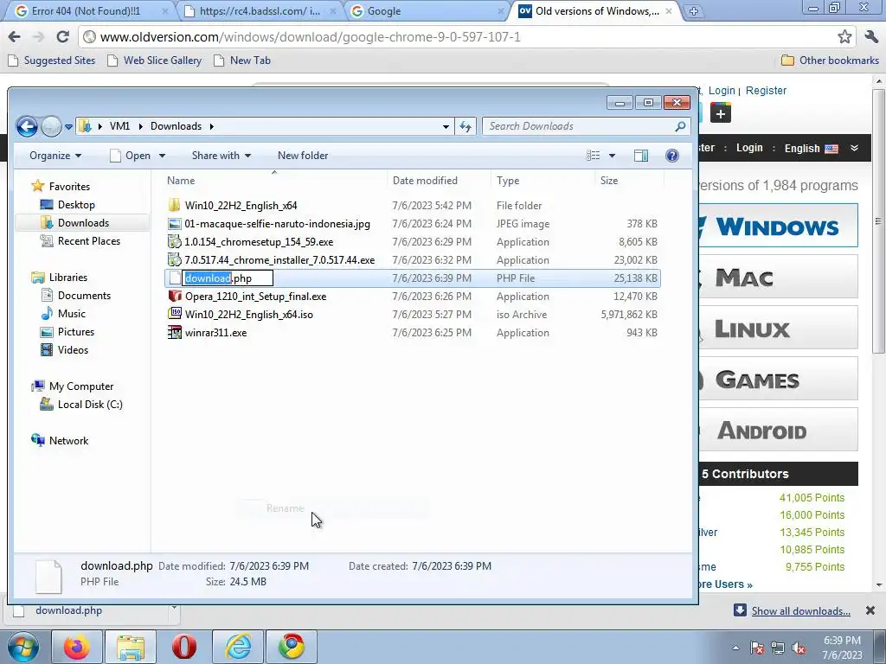Viewport: 886px width, 664px height.
Task: Click the Windows Explorer taskbar icon
Action: tap(131, 647)
